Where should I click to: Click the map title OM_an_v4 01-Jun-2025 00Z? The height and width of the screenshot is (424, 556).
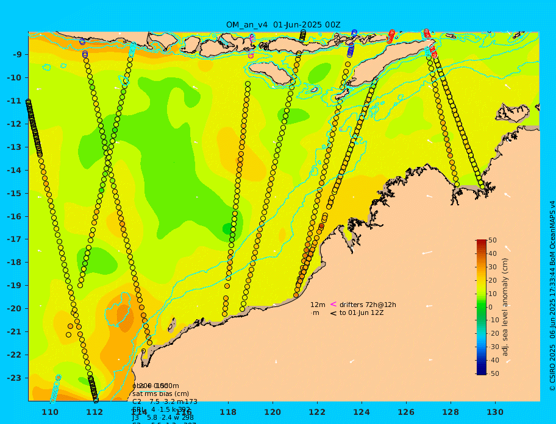283,25
